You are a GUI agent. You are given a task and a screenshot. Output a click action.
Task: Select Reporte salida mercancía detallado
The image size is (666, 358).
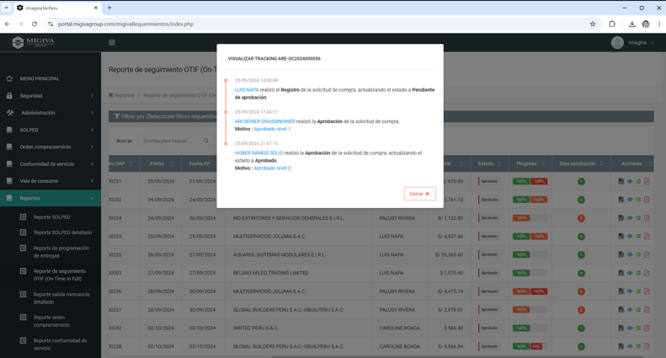click(x=61, y=297)
